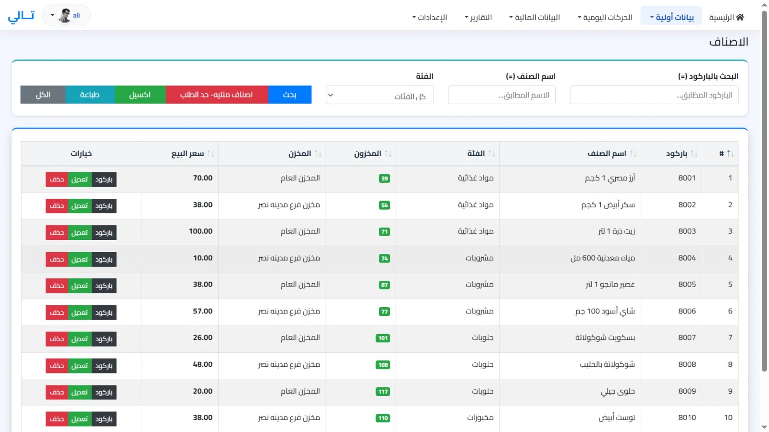Click تعديل for مياه معدنية 600 مل
This screenshot has height=432, width=769.
tap(80, 259)
